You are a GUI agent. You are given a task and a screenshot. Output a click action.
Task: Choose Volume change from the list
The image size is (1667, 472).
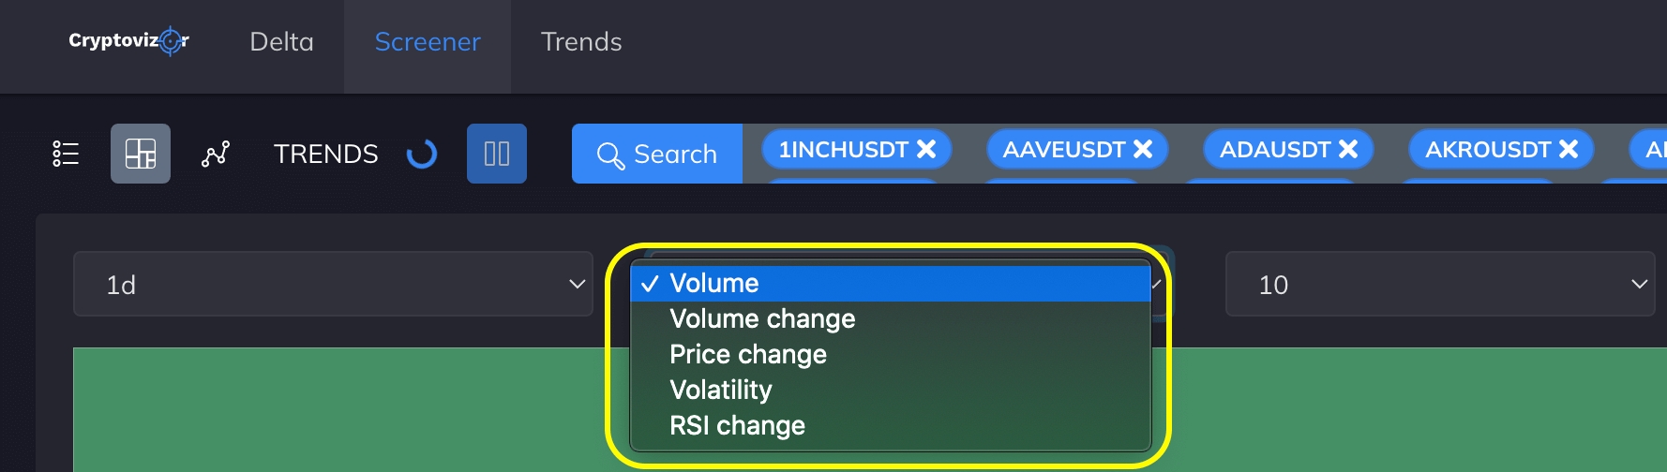coord(762,318)
